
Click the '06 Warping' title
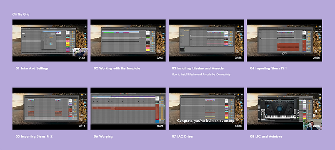coord(103,136)
